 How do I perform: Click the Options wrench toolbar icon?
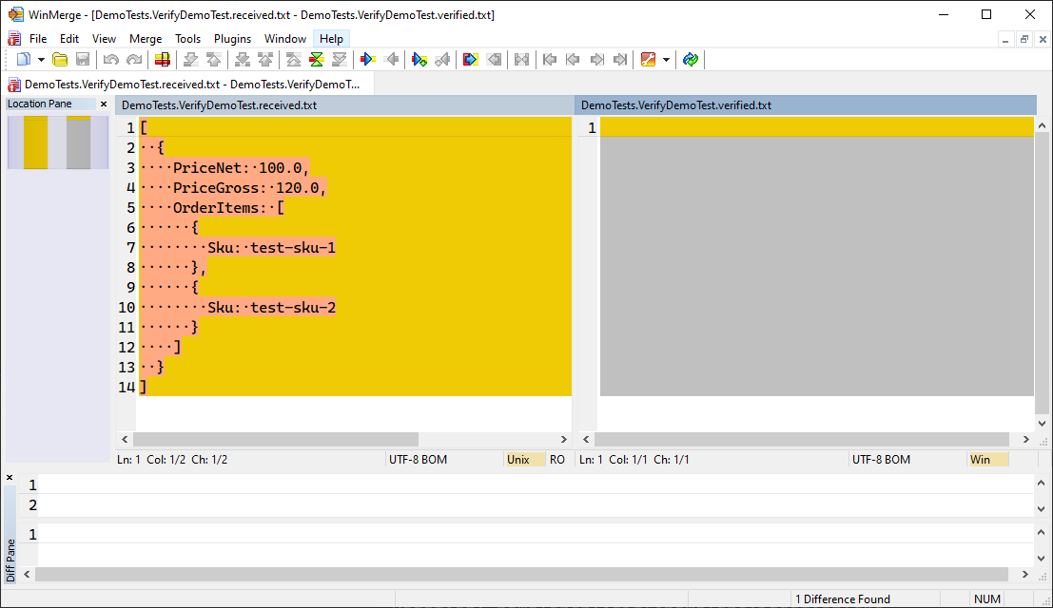(x=648, y=60)
